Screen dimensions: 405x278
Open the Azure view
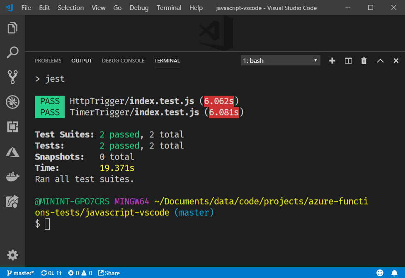[12, 152]
